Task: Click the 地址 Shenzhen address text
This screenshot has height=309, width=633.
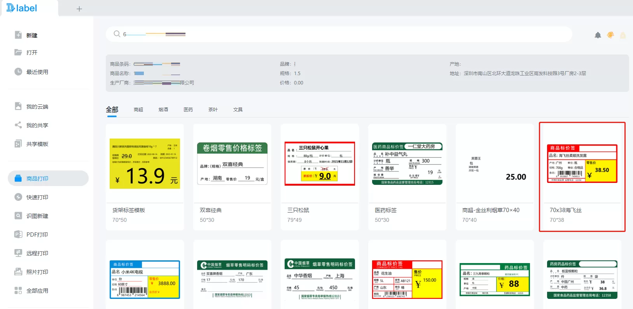Action: click(x=518, y=74)
